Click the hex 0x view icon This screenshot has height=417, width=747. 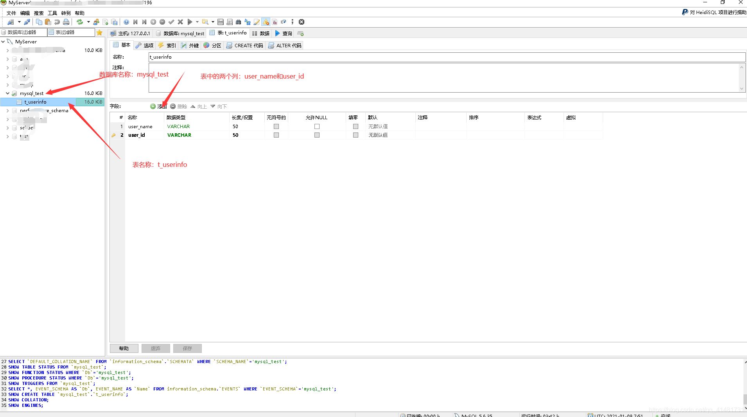(x=275, y=22)
